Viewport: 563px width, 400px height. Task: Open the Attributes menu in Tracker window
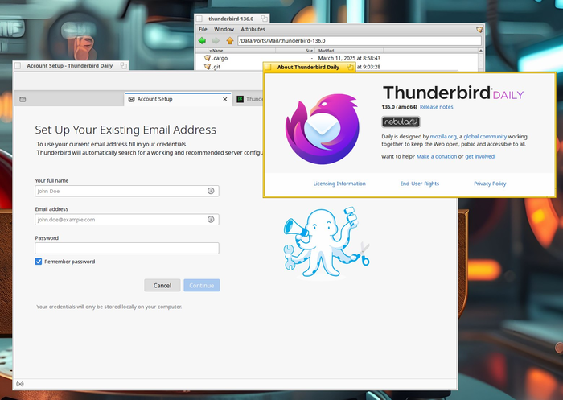253,29
